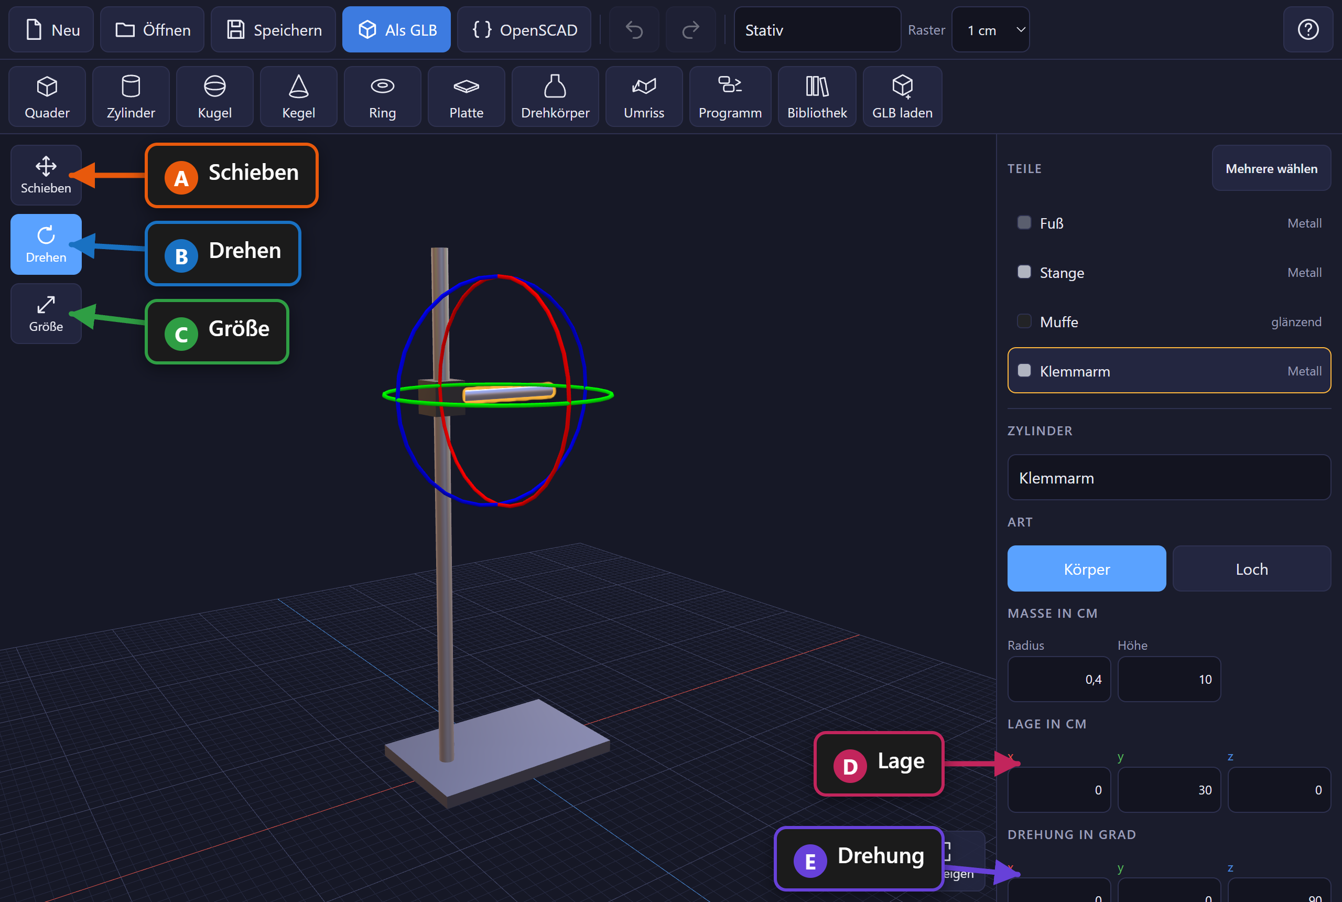Open the Umriss outline tool
The image size is (1342, 902).
click(644, 96)
